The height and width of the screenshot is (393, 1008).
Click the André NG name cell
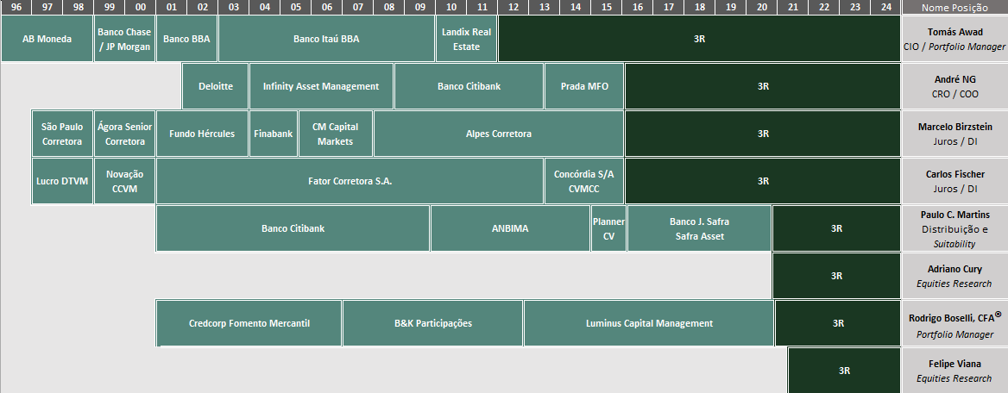[x=954, y=86]
